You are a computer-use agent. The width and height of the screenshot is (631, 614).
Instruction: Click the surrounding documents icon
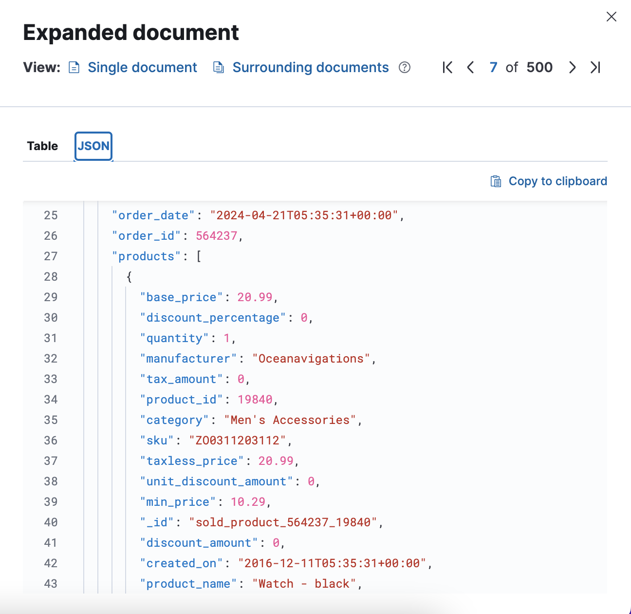pos(219,67)
